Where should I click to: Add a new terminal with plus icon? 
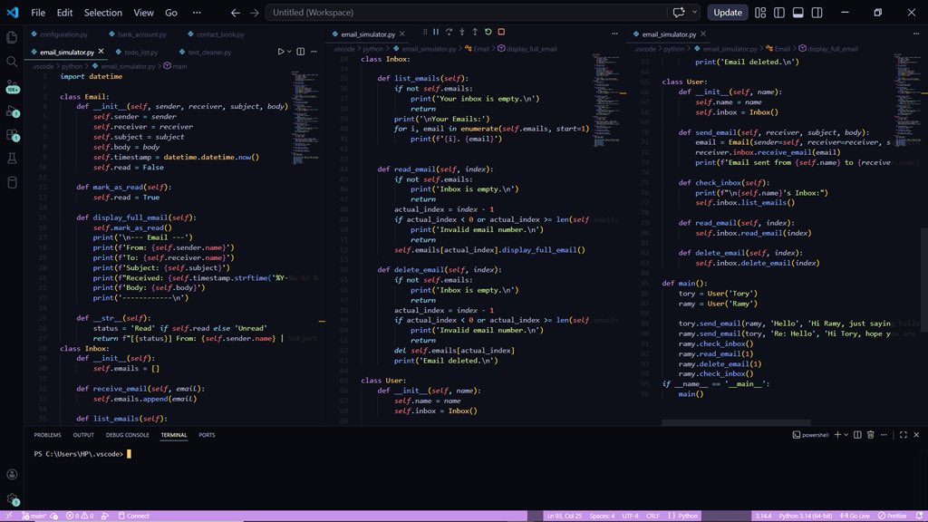837,435
